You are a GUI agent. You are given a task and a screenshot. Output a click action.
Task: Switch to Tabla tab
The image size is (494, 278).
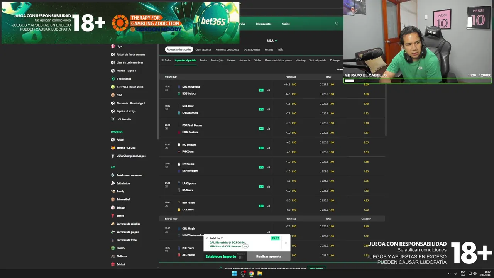pyautogui.click(x=280, y=49)
